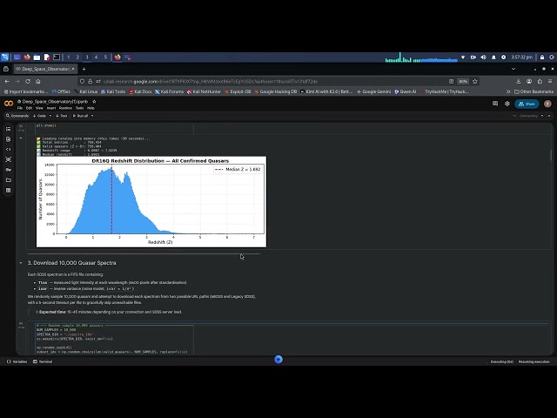Open a new browser tab
This screenshot has height=418, width=557.
tap(84, 69)
